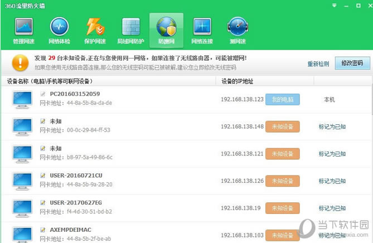Click MAC address 44-8a-5b-9a-28-20
This screenshot has height=243, width=373.
pos(89,184)
